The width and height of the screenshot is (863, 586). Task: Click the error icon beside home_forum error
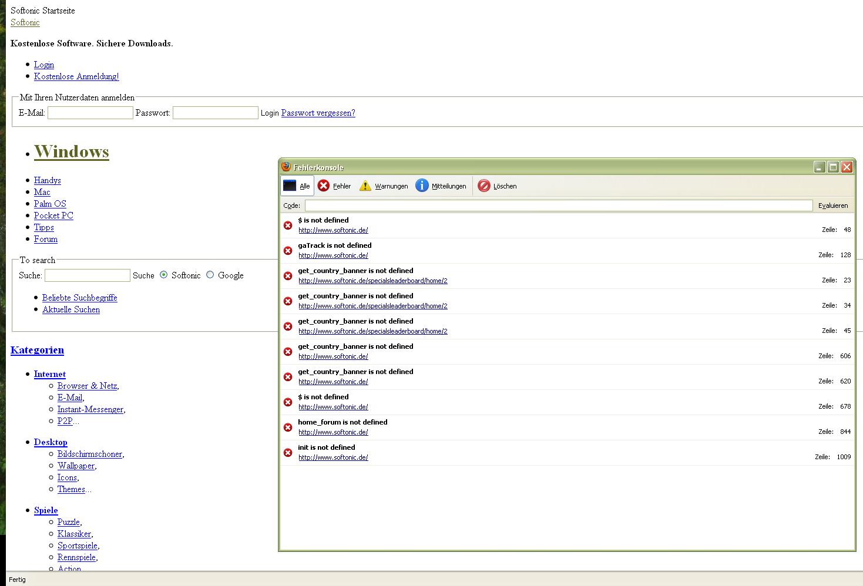tap(288, 427)
